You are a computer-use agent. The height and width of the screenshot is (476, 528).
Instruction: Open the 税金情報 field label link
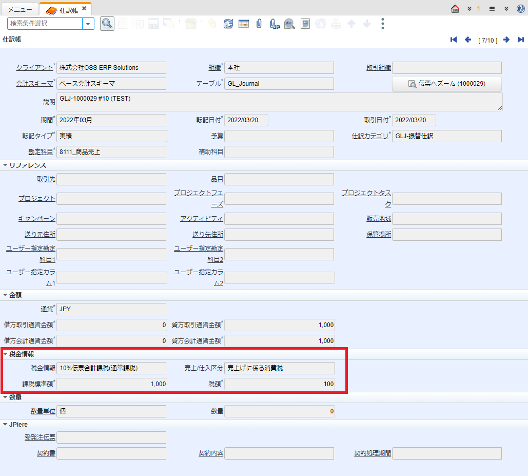43,368
